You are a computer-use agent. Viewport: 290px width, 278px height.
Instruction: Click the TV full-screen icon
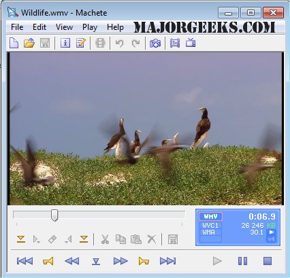pyautogui.click(x=191, y=43)
